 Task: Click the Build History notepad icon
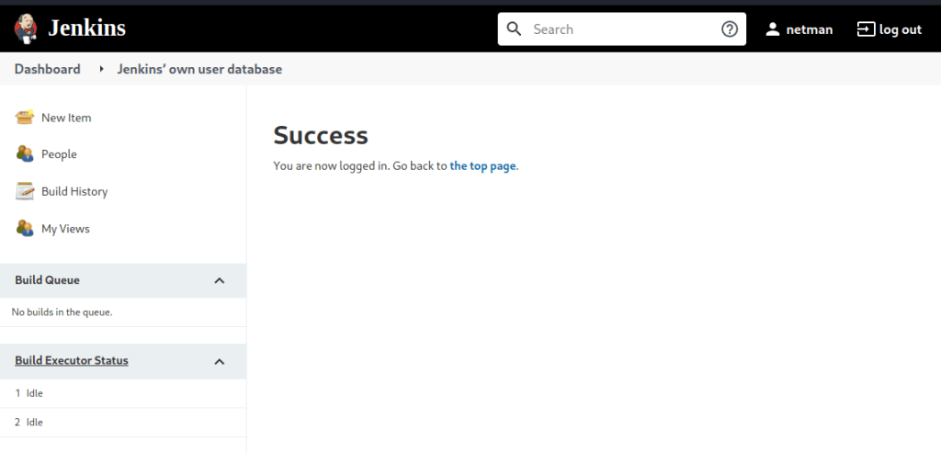click(25, 191)
